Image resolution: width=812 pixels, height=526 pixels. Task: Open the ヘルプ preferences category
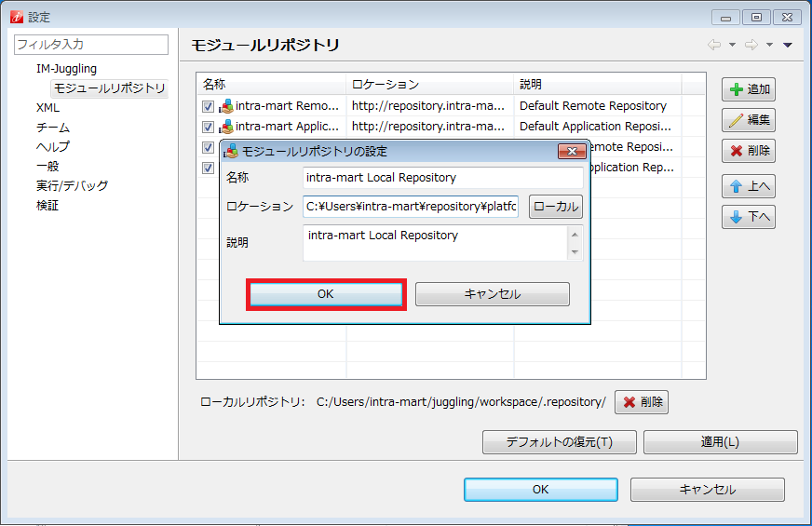click(x=53, y=146)
